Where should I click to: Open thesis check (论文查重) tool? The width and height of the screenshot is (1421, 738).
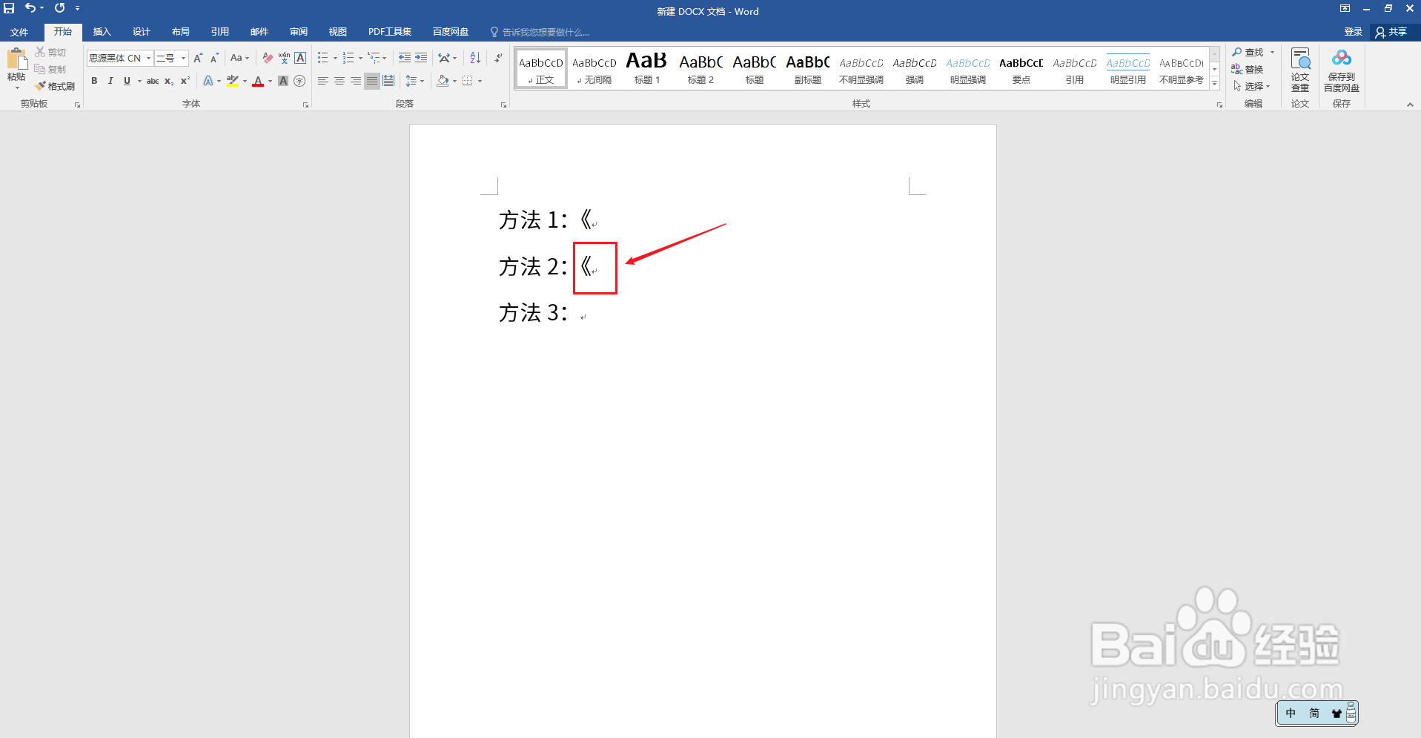pos(1300,70)
